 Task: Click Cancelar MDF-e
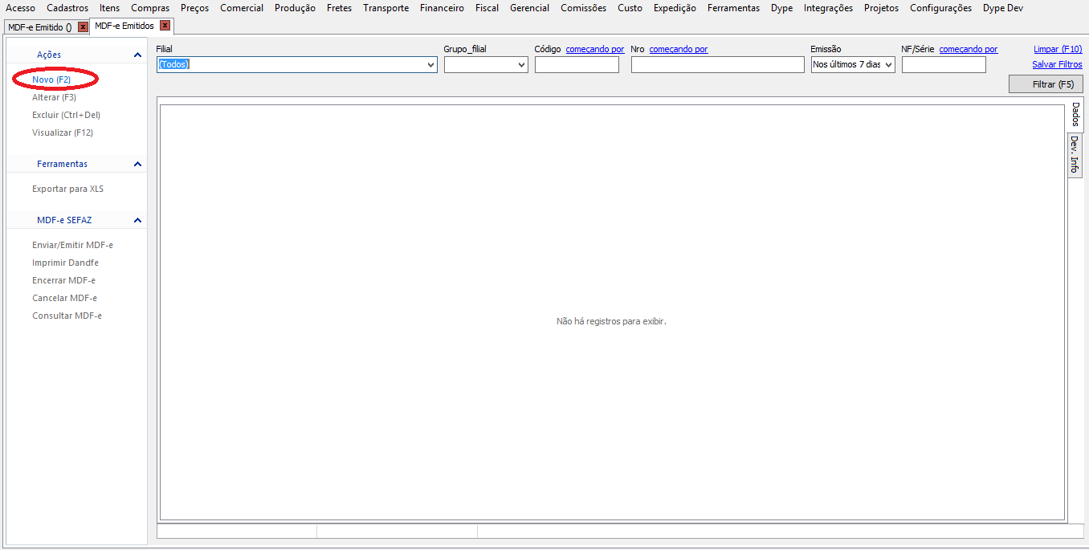coord(64,298)
